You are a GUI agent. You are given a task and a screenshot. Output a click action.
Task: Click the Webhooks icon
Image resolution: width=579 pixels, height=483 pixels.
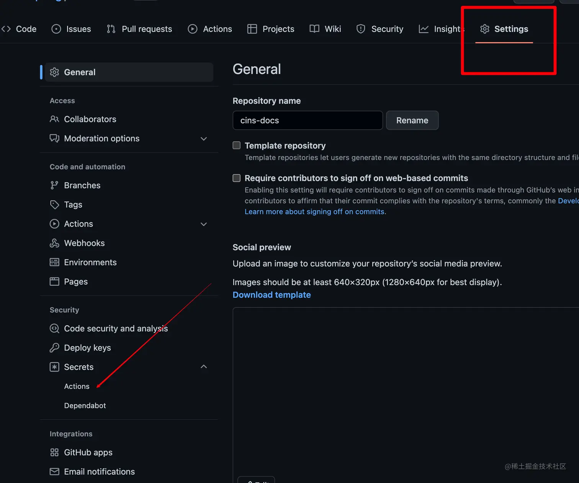(x=54, y=243)
